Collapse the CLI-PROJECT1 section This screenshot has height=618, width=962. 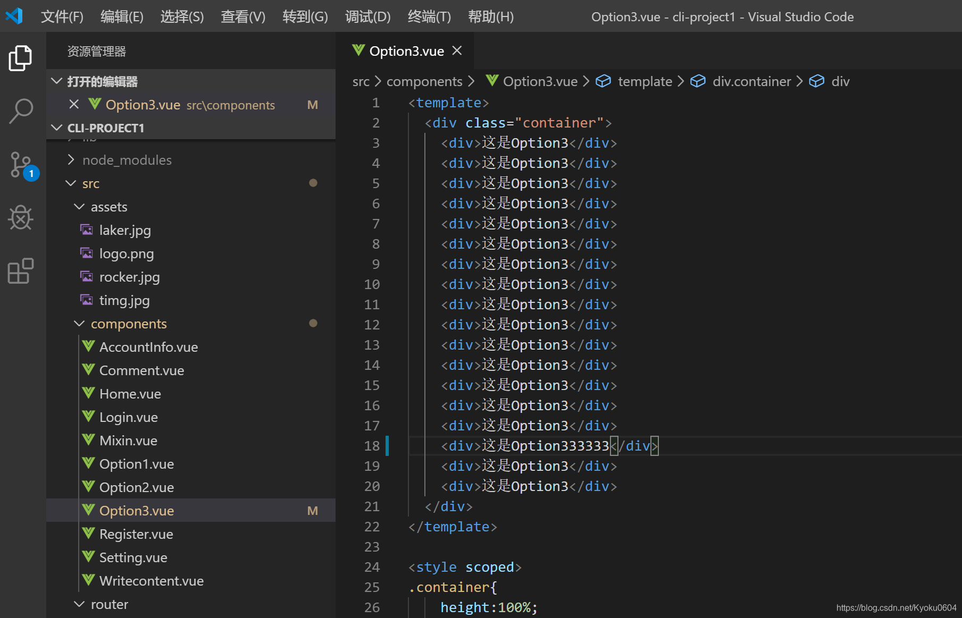(56, 128)
